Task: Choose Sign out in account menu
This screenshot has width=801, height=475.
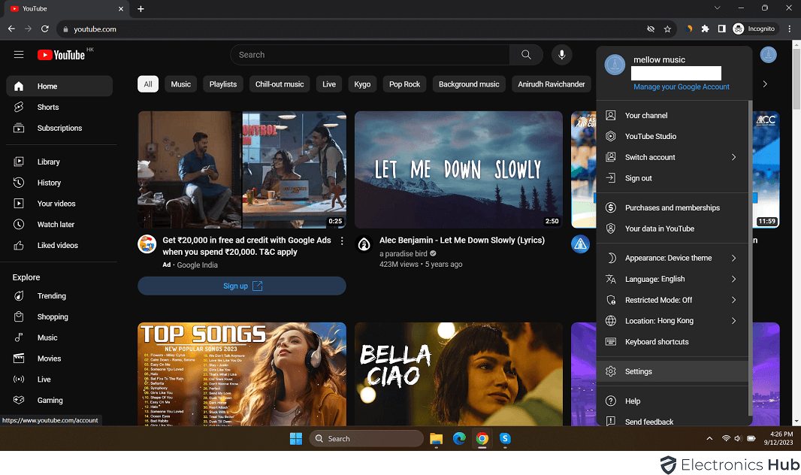Action: click(x=638, y=178)
